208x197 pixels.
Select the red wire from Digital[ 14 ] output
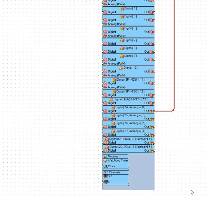click(174, 55)
